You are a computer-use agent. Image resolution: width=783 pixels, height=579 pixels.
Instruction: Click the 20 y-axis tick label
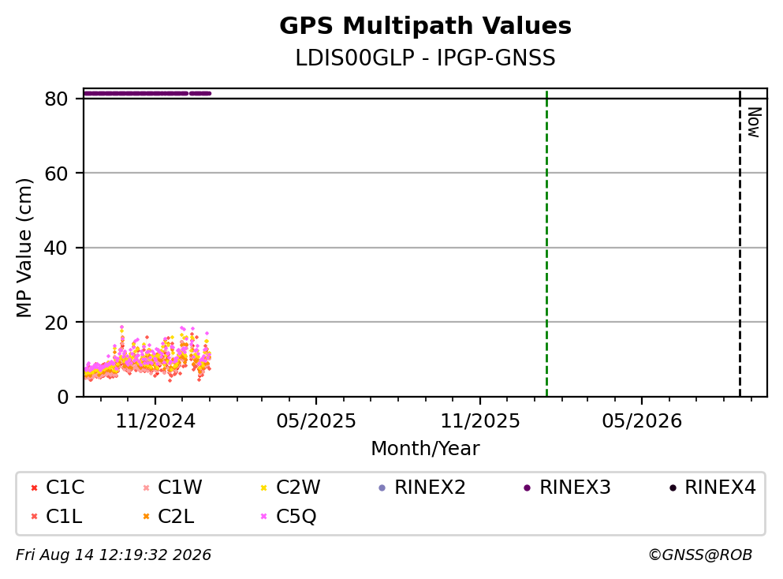(x=56, y=323)
